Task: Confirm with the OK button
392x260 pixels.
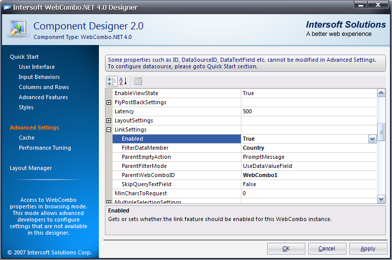Action: click(x=286, y=248)
